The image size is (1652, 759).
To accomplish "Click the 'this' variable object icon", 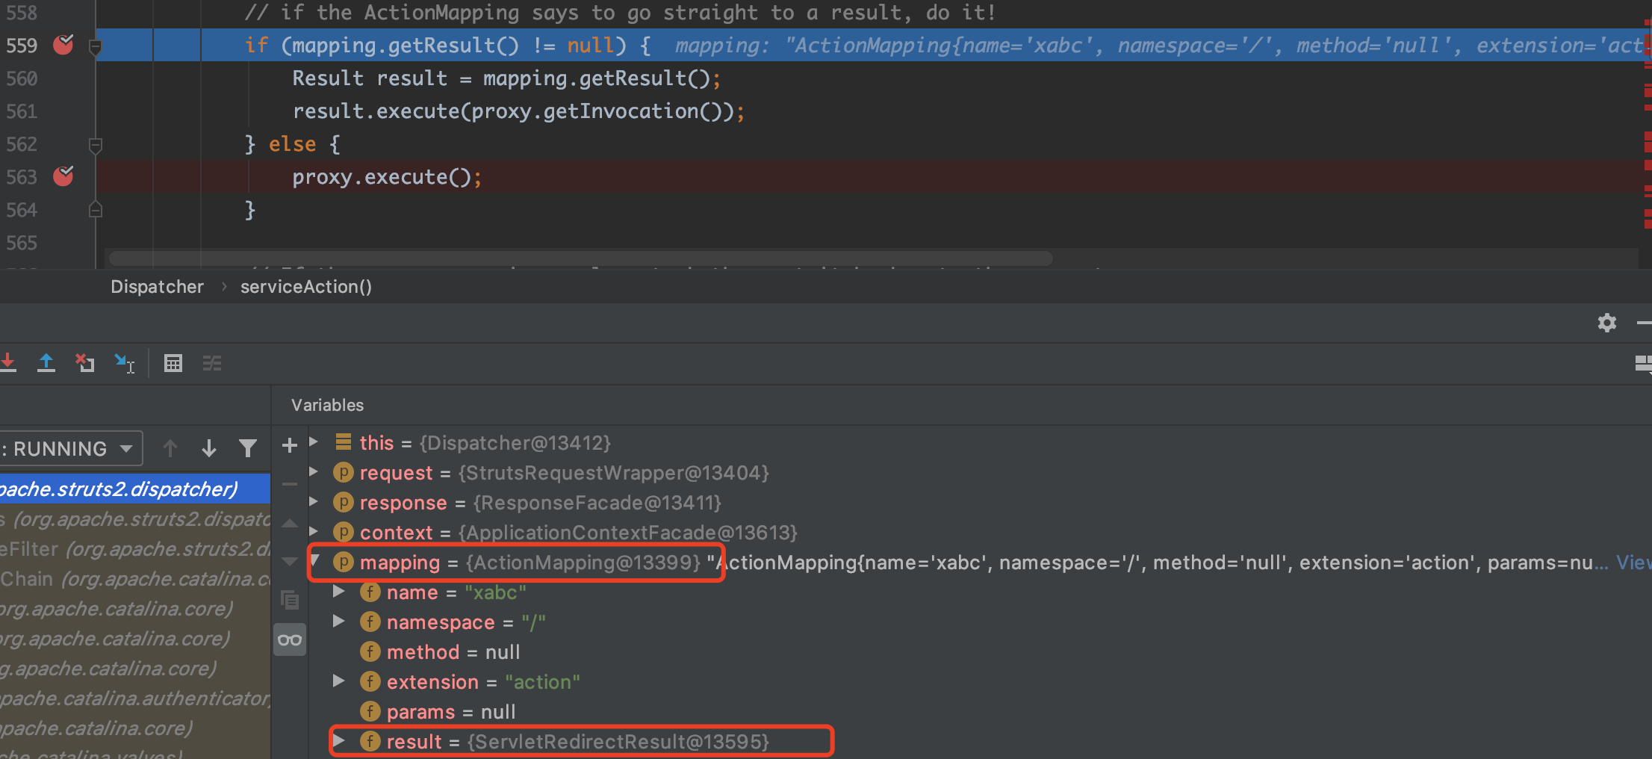I will [x=344, y=442].
